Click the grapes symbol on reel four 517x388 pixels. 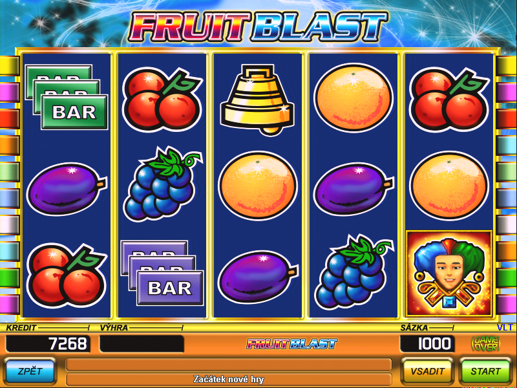(353, 272)
